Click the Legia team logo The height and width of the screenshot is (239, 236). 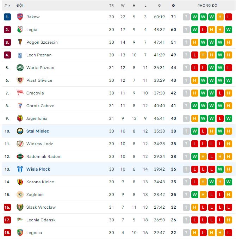(20, 30)
